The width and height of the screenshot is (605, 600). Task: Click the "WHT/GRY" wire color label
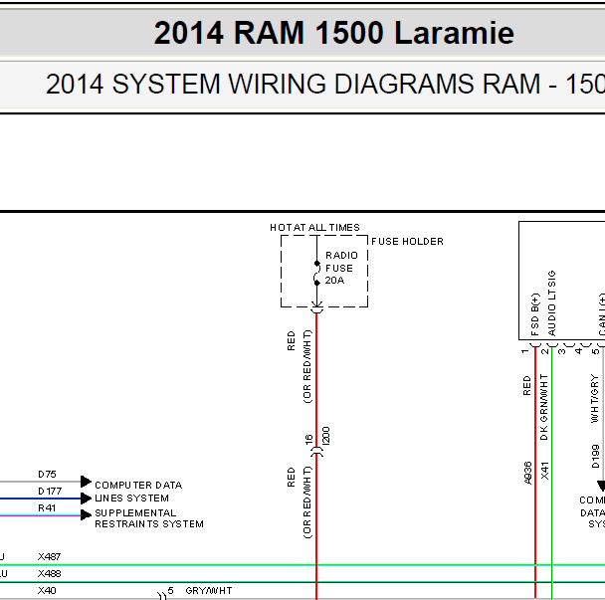(x=595, y=398)
